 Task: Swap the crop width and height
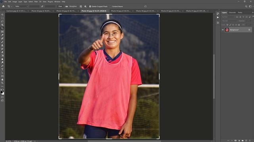point(42,6)
